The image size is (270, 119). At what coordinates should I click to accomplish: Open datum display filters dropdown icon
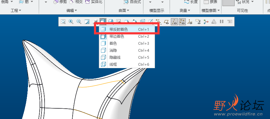(158, 22)
